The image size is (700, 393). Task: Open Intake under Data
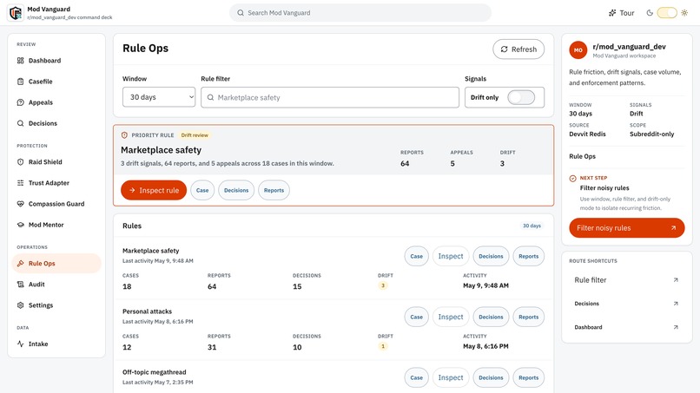tap(56, 344)
